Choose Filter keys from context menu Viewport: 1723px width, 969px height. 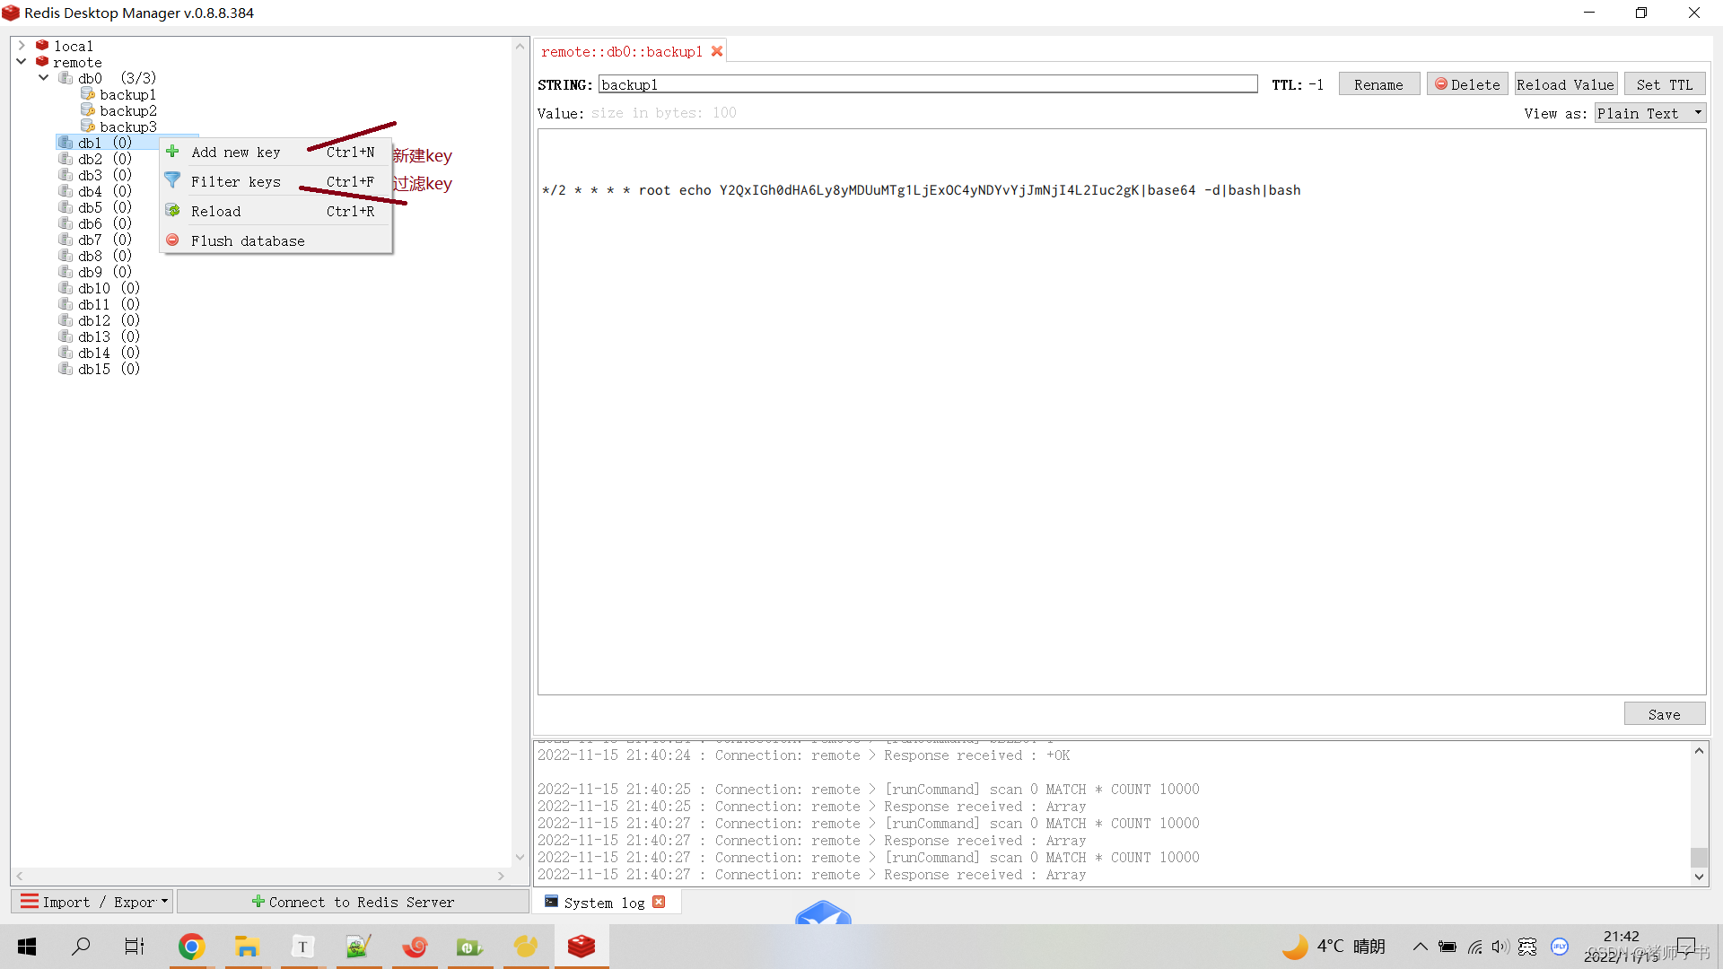click(276, 182)
